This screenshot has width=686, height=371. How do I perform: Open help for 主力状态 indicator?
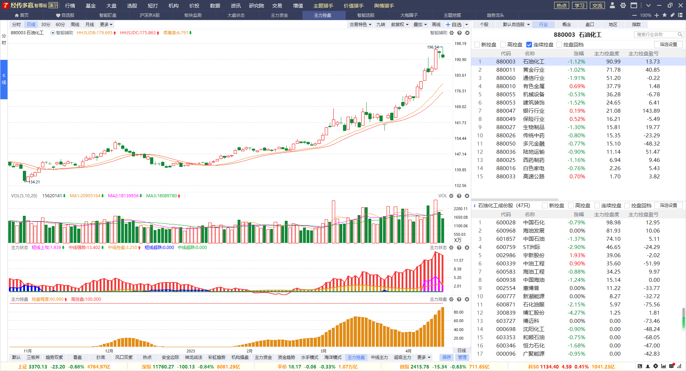pos(459,248)
